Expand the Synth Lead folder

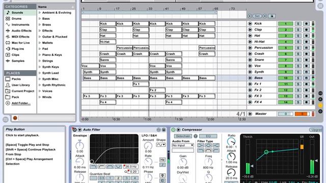40,73
